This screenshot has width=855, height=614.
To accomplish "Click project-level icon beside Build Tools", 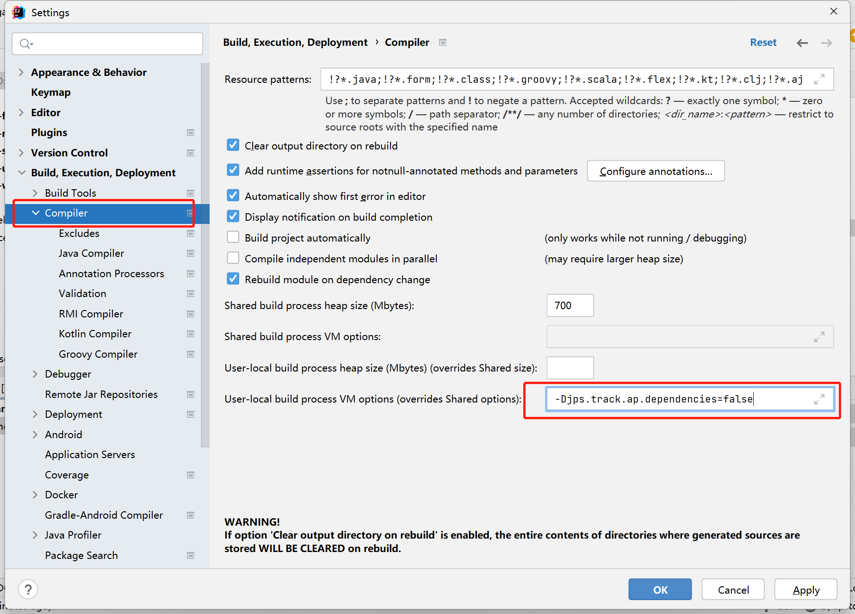I will [x=191, y=193].
